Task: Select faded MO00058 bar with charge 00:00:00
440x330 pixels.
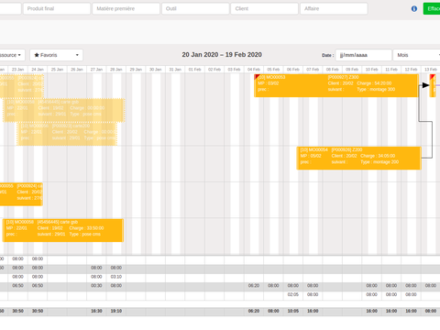Action: pos(64,110)
